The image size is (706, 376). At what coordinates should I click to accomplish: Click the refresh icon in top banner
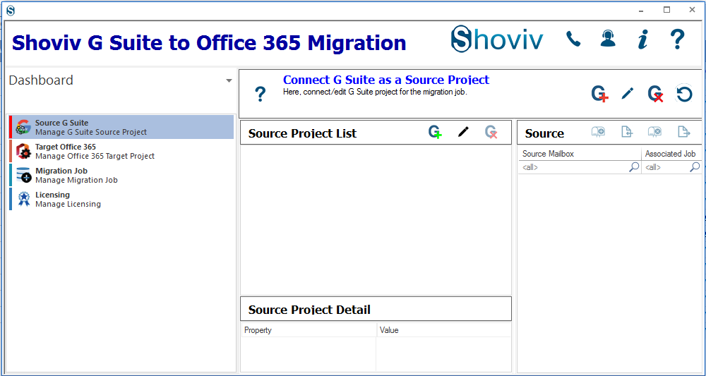point(684,94)
